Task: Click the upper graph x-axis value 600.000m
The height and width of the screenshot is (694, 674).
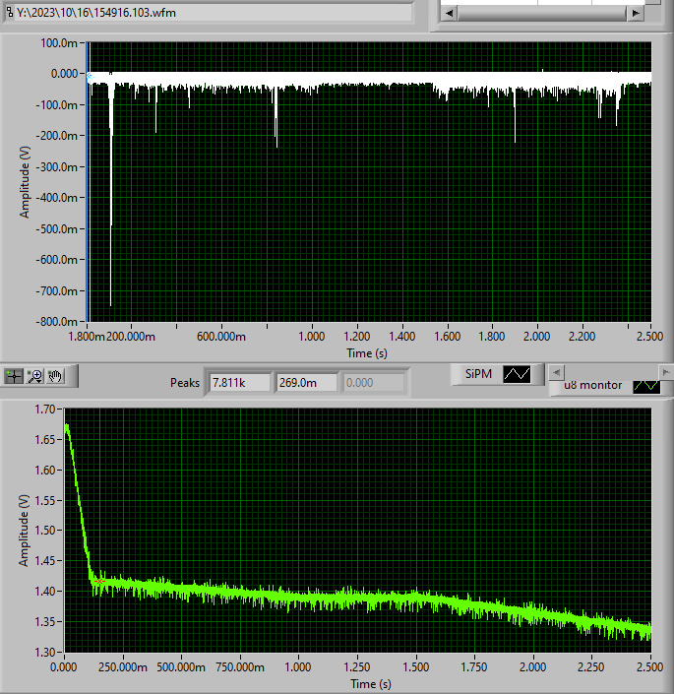Action: (221, 337)
